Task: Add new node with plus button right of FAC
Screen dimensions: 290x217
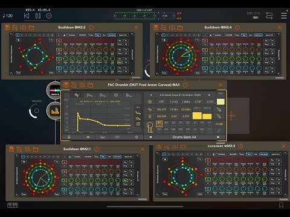Action: pyautogui.click(x=232, y=116)
